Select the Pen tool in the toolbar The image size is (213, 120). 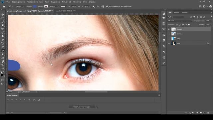pos(3,51)
